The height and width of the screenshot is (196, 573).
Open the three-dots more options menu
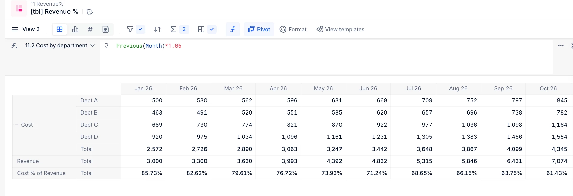561,46
